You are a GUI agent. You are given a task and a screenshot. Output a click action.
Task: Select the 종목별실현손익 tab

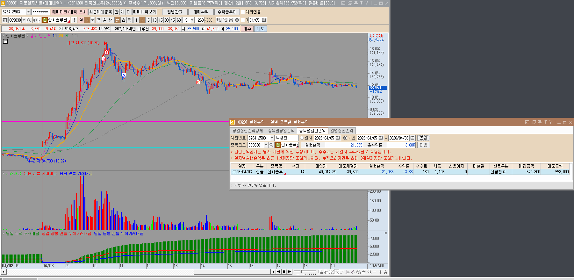pyautogui.click(x=312, y=131)
